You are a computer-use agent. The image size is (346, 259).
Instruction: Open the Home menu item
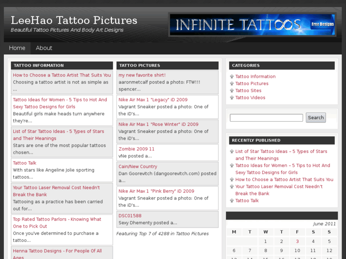(17, 48)
